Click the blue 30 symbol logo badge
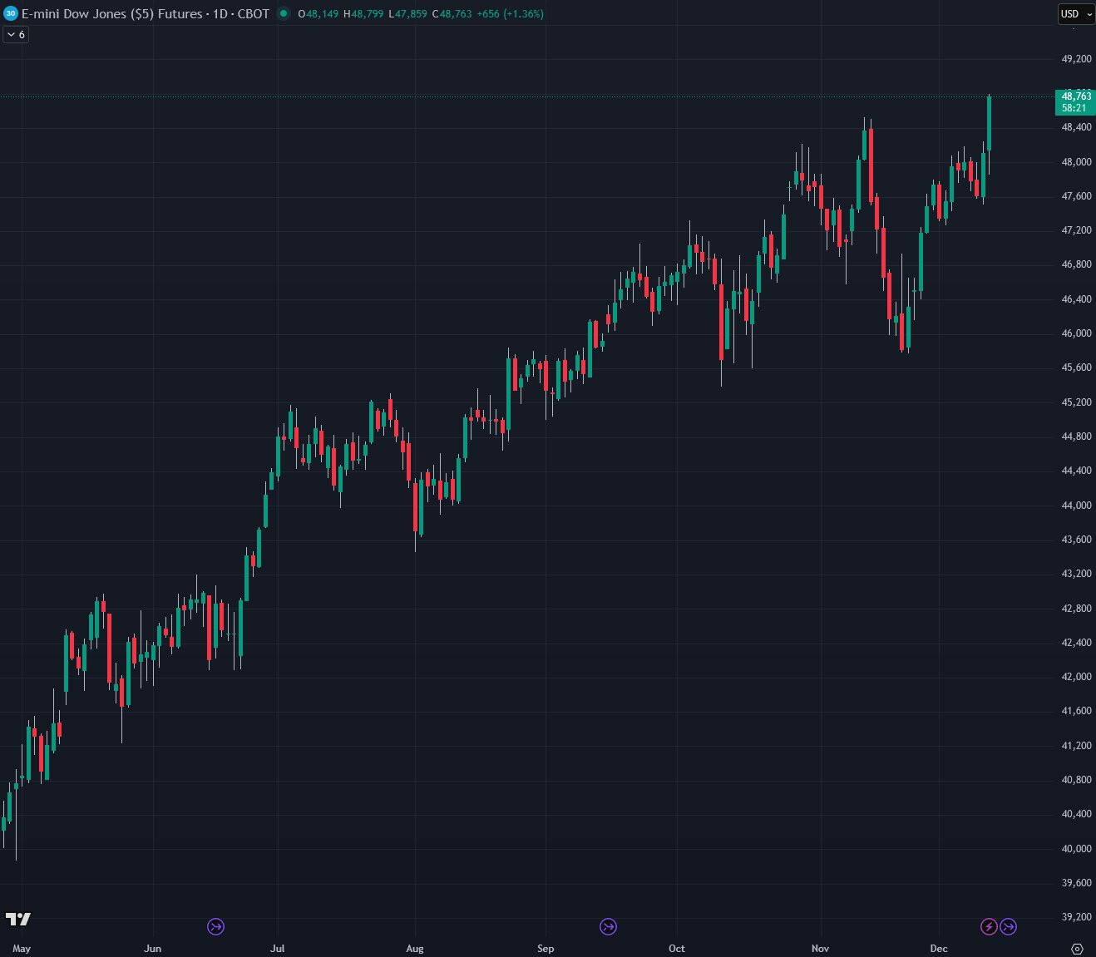The image size is (1096, 957). (x=11, y=13)
